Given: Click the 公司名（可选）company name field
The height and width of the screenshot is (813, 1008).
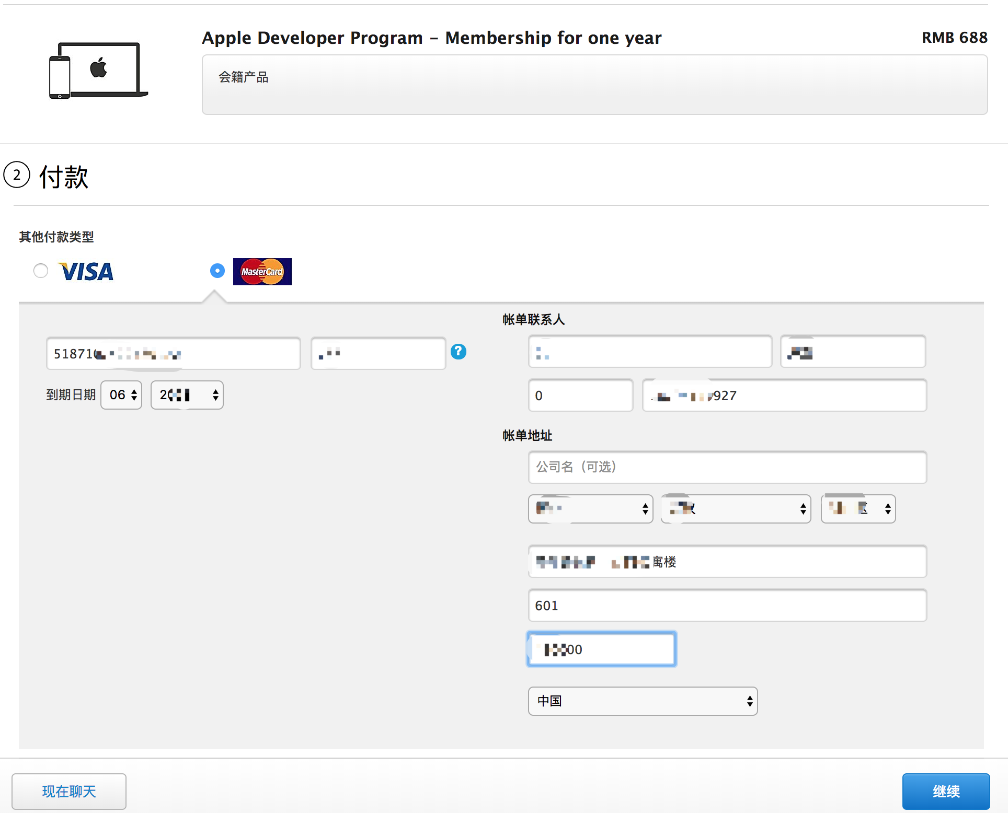Looking at the screenshot, I should 726,466.
